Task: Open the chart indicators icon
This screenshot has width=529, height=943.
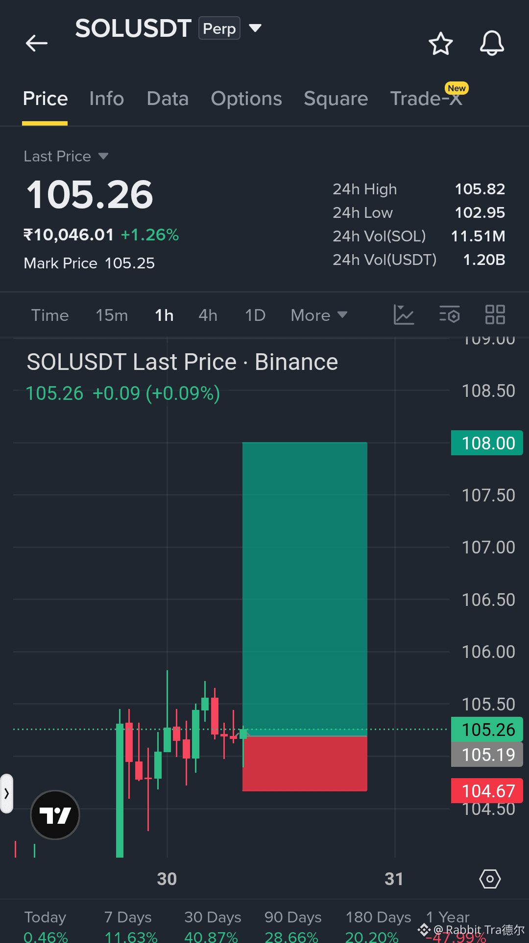Action: pyautogui.click(x=404, y=314)
